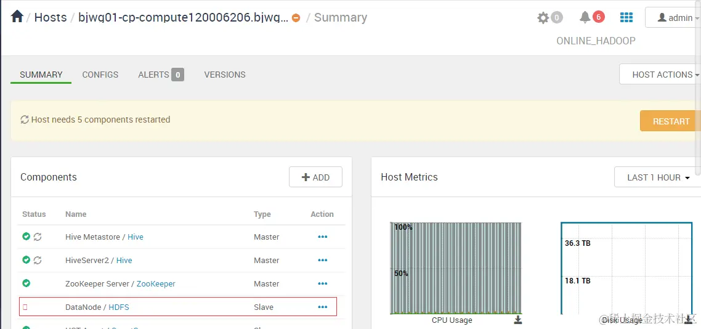The width and height of the screenshot is (701, 329).
Task: Click the Host Metrics panel title
Action: click(x=409, y=177)
